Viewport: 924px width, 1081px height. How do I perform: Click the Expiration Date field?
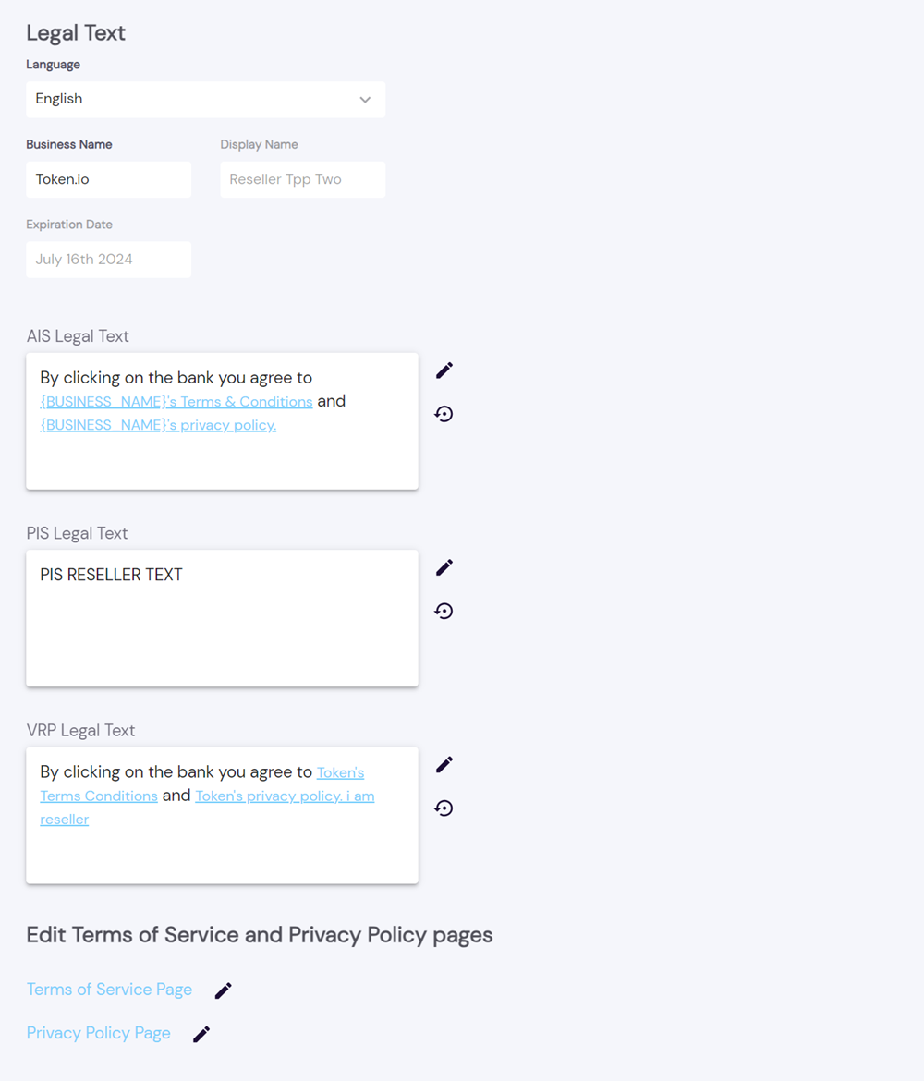tap(108, 260)
